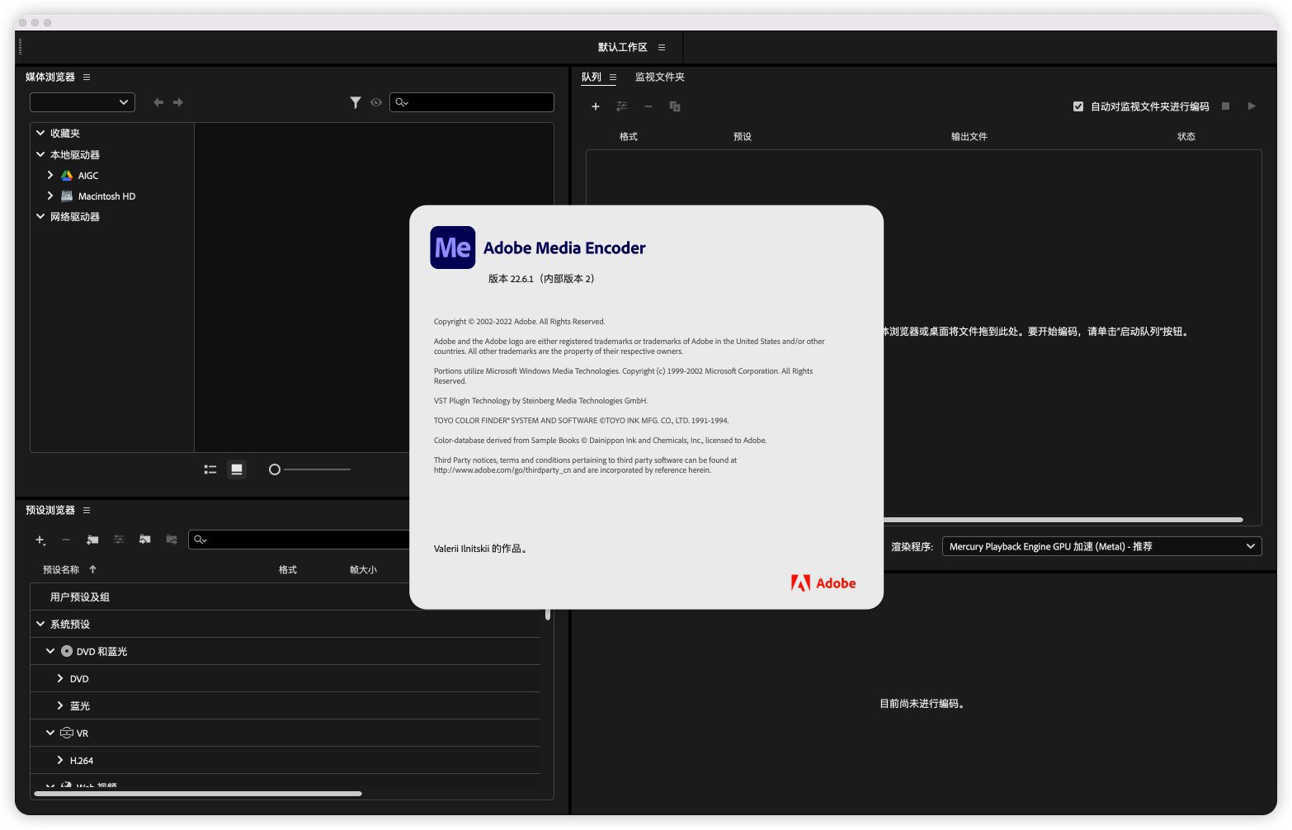Uncheck 自动对监视文件夹进行编码 checkbox
1292x830 pixels.
point(1077,106)
